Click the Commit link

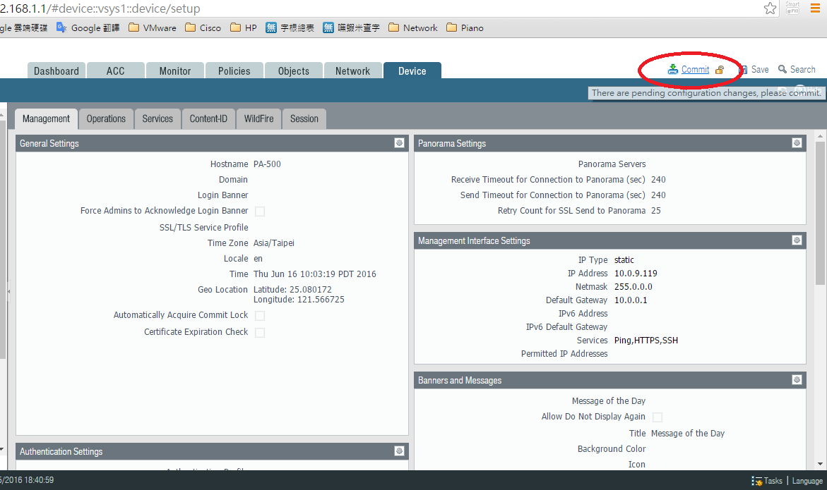click(x=695, y=69)
